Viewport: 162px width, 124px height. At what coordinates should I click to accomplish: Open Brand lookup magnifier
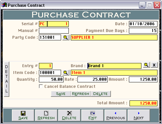pos(147,65)
